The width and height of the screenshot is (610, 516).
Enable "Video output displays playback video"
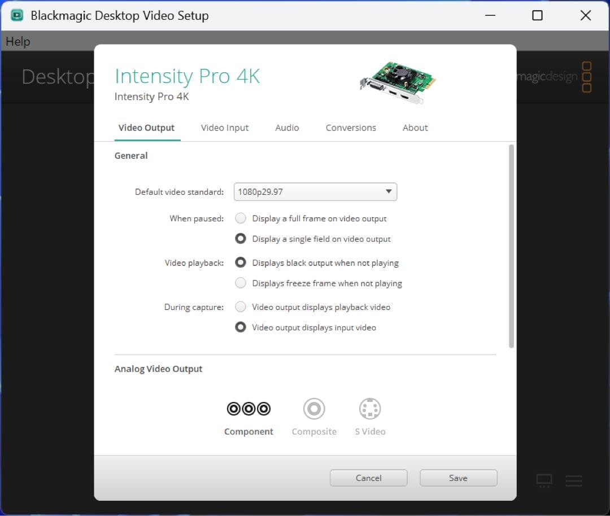click(x=240, y=307)
